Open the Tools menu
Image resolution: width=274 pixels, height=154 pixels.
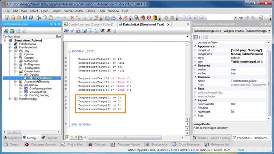pos(101,11)
